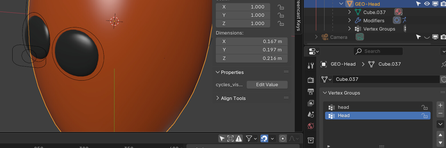Viewport: 446px width, 148px height.
Task: Toggle lock on scale Y value
Action: coord(281,15)
